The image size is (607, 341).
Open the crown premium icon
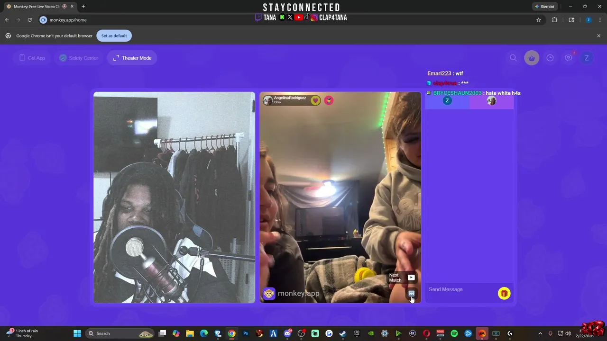click(532, 58)
